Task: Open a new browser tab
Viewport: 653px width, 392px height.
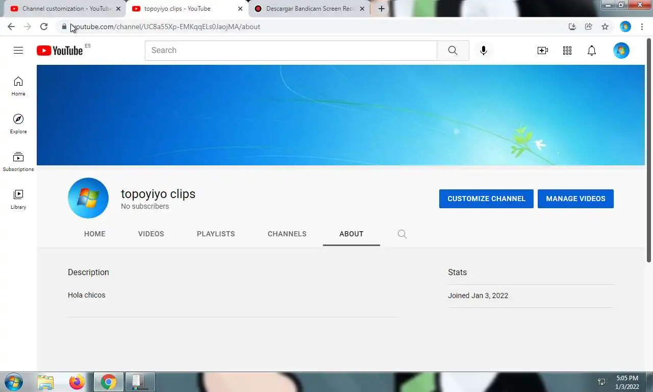Action: pyautogui.click(x=381, y=9)
